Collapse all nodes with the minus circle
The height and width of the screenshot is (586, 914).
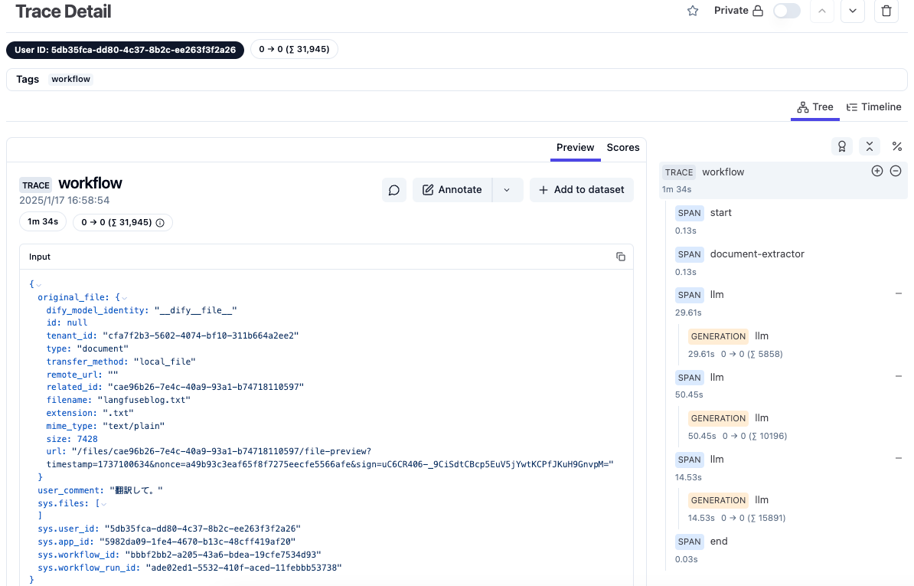coord(896,171)
